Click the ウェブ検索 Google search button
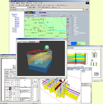103x104 pixels. click(32, 7)
